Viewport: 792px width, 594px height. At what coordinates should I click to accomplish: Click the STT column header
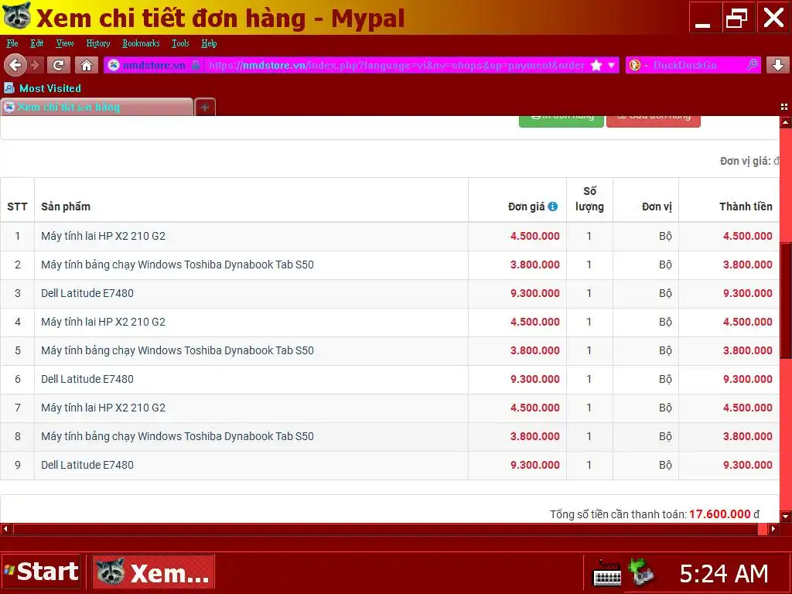point(17,206)
